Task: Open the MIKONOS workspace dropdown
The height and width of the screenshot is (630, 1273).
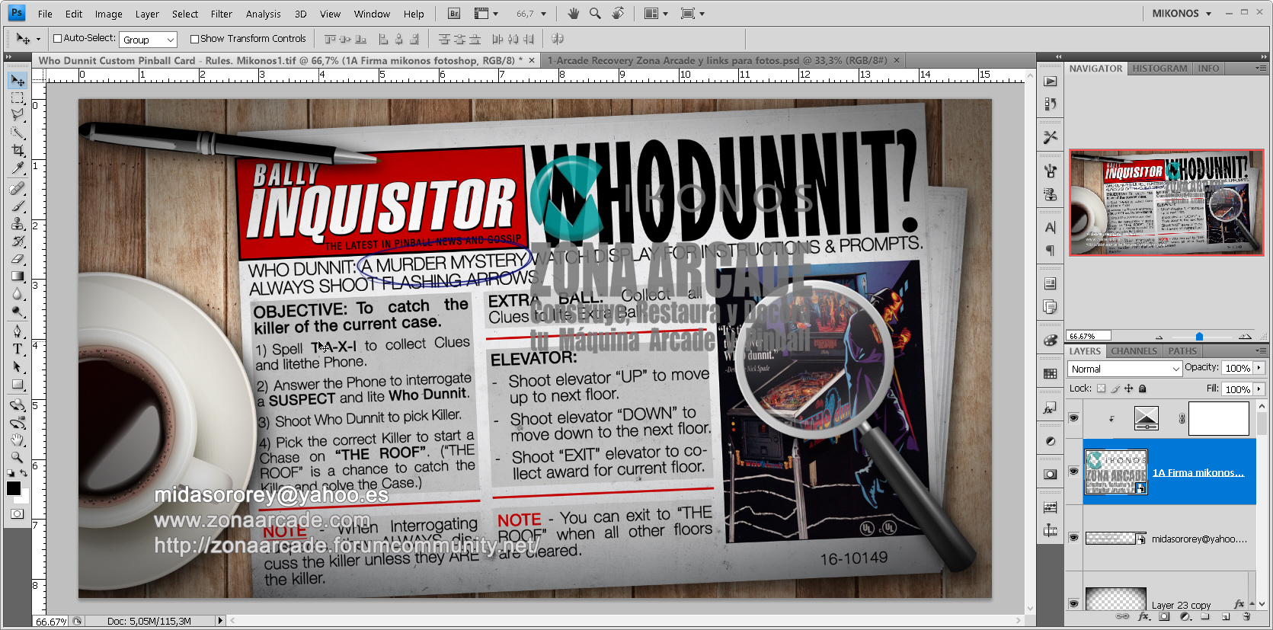Action: (1182, 14)
